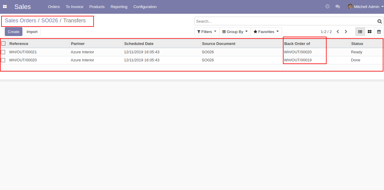Check the box for WH/OUT/00021 row
Image resolution: width=384 pixels, height=190 pixels.
click(3, 52)
